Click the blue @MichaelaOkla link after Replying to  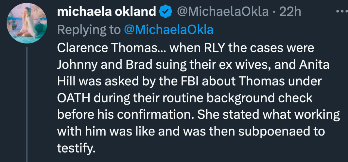[169, 30]
